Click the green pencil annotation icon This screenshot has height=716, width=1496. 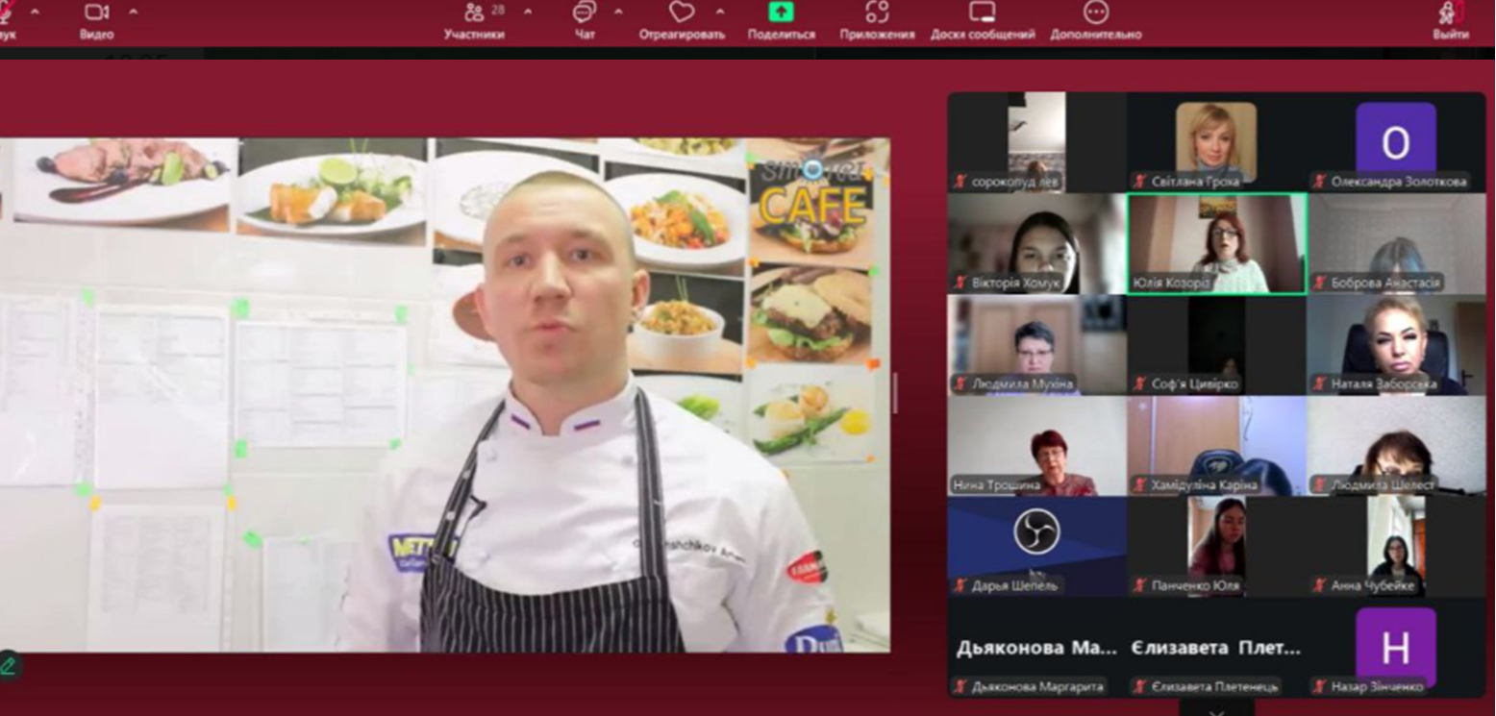[x=9, y=664]
